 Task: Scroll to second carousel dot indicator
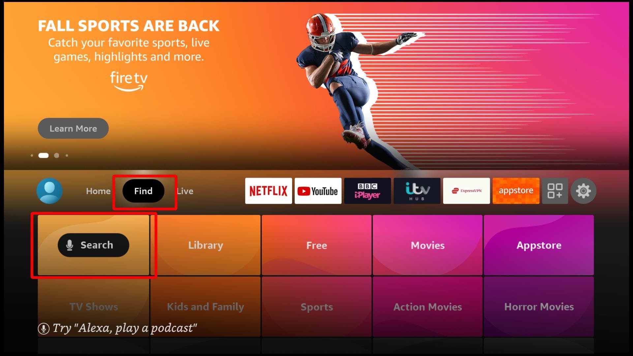click(44, 155)
